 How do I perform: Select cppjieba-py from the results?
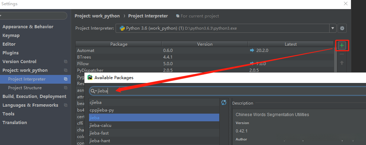pos(102,110)
